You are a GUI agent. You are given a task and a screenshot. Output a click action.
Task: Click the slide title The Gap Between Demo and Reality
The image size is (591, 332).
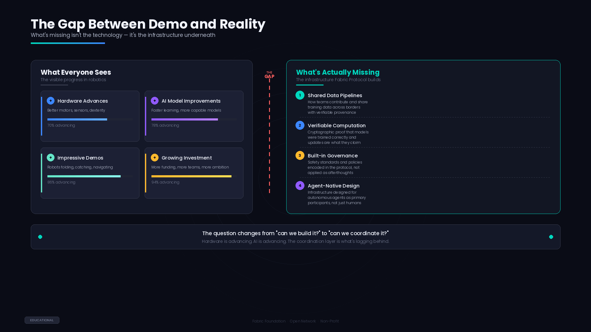pos(148,24)
